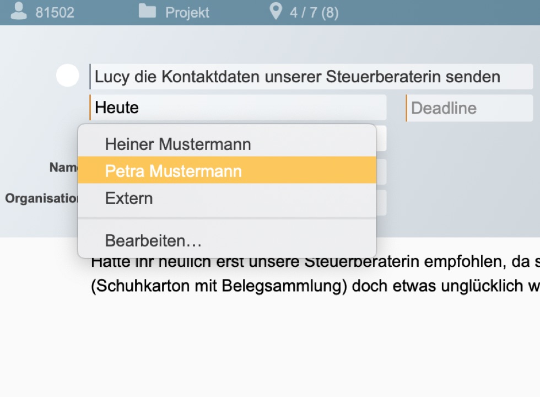The height and width of the screenshot is (397, 540).
Task: Click the location pin icon
Action: pos(276,11)
